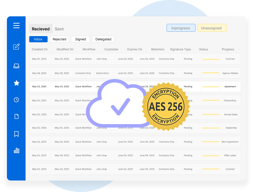
Task: Click the progress bar in the Rent Agreement row
Action: pyautogui.click(x=211, y=142)
